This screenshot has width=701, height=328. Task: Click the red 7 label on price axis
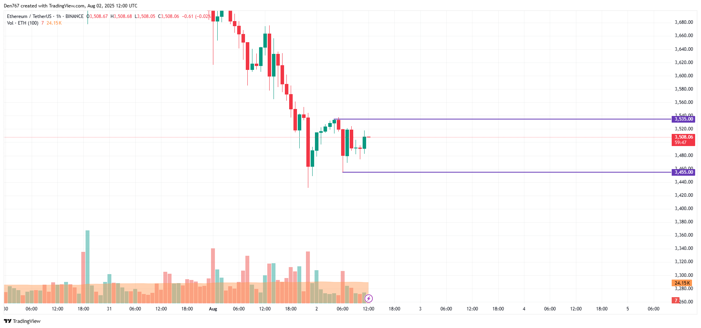(676, 300)
